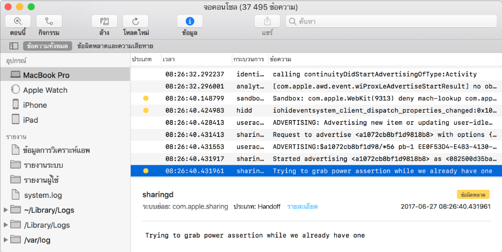Zoom the Console window with green button

tap(31, 7)
